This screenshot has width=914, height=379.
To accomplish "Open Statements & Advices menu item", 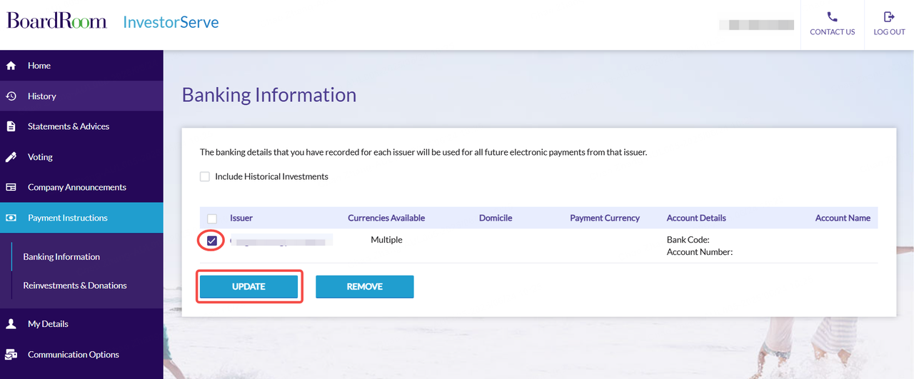I will tap(81, 126).
